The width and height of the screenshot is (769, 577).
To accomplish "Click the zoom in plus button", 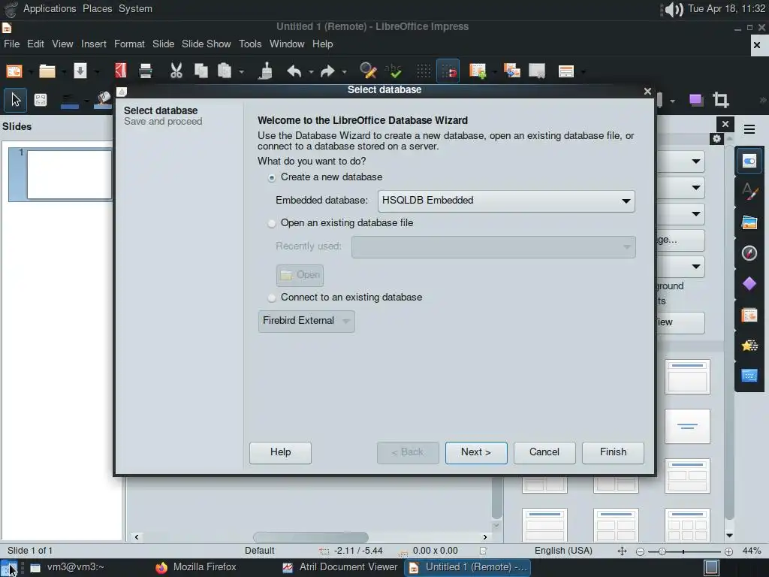I will [728, 551].
